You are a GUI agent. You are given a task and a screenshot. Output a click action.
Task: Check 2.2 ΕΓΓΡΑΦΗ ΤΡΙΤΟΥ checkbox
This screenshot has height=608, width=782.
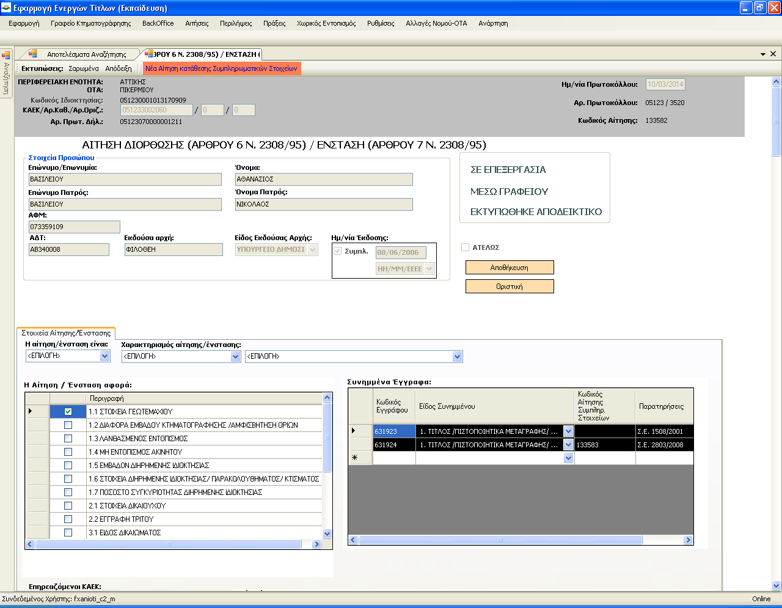click(x=68, y=519)
